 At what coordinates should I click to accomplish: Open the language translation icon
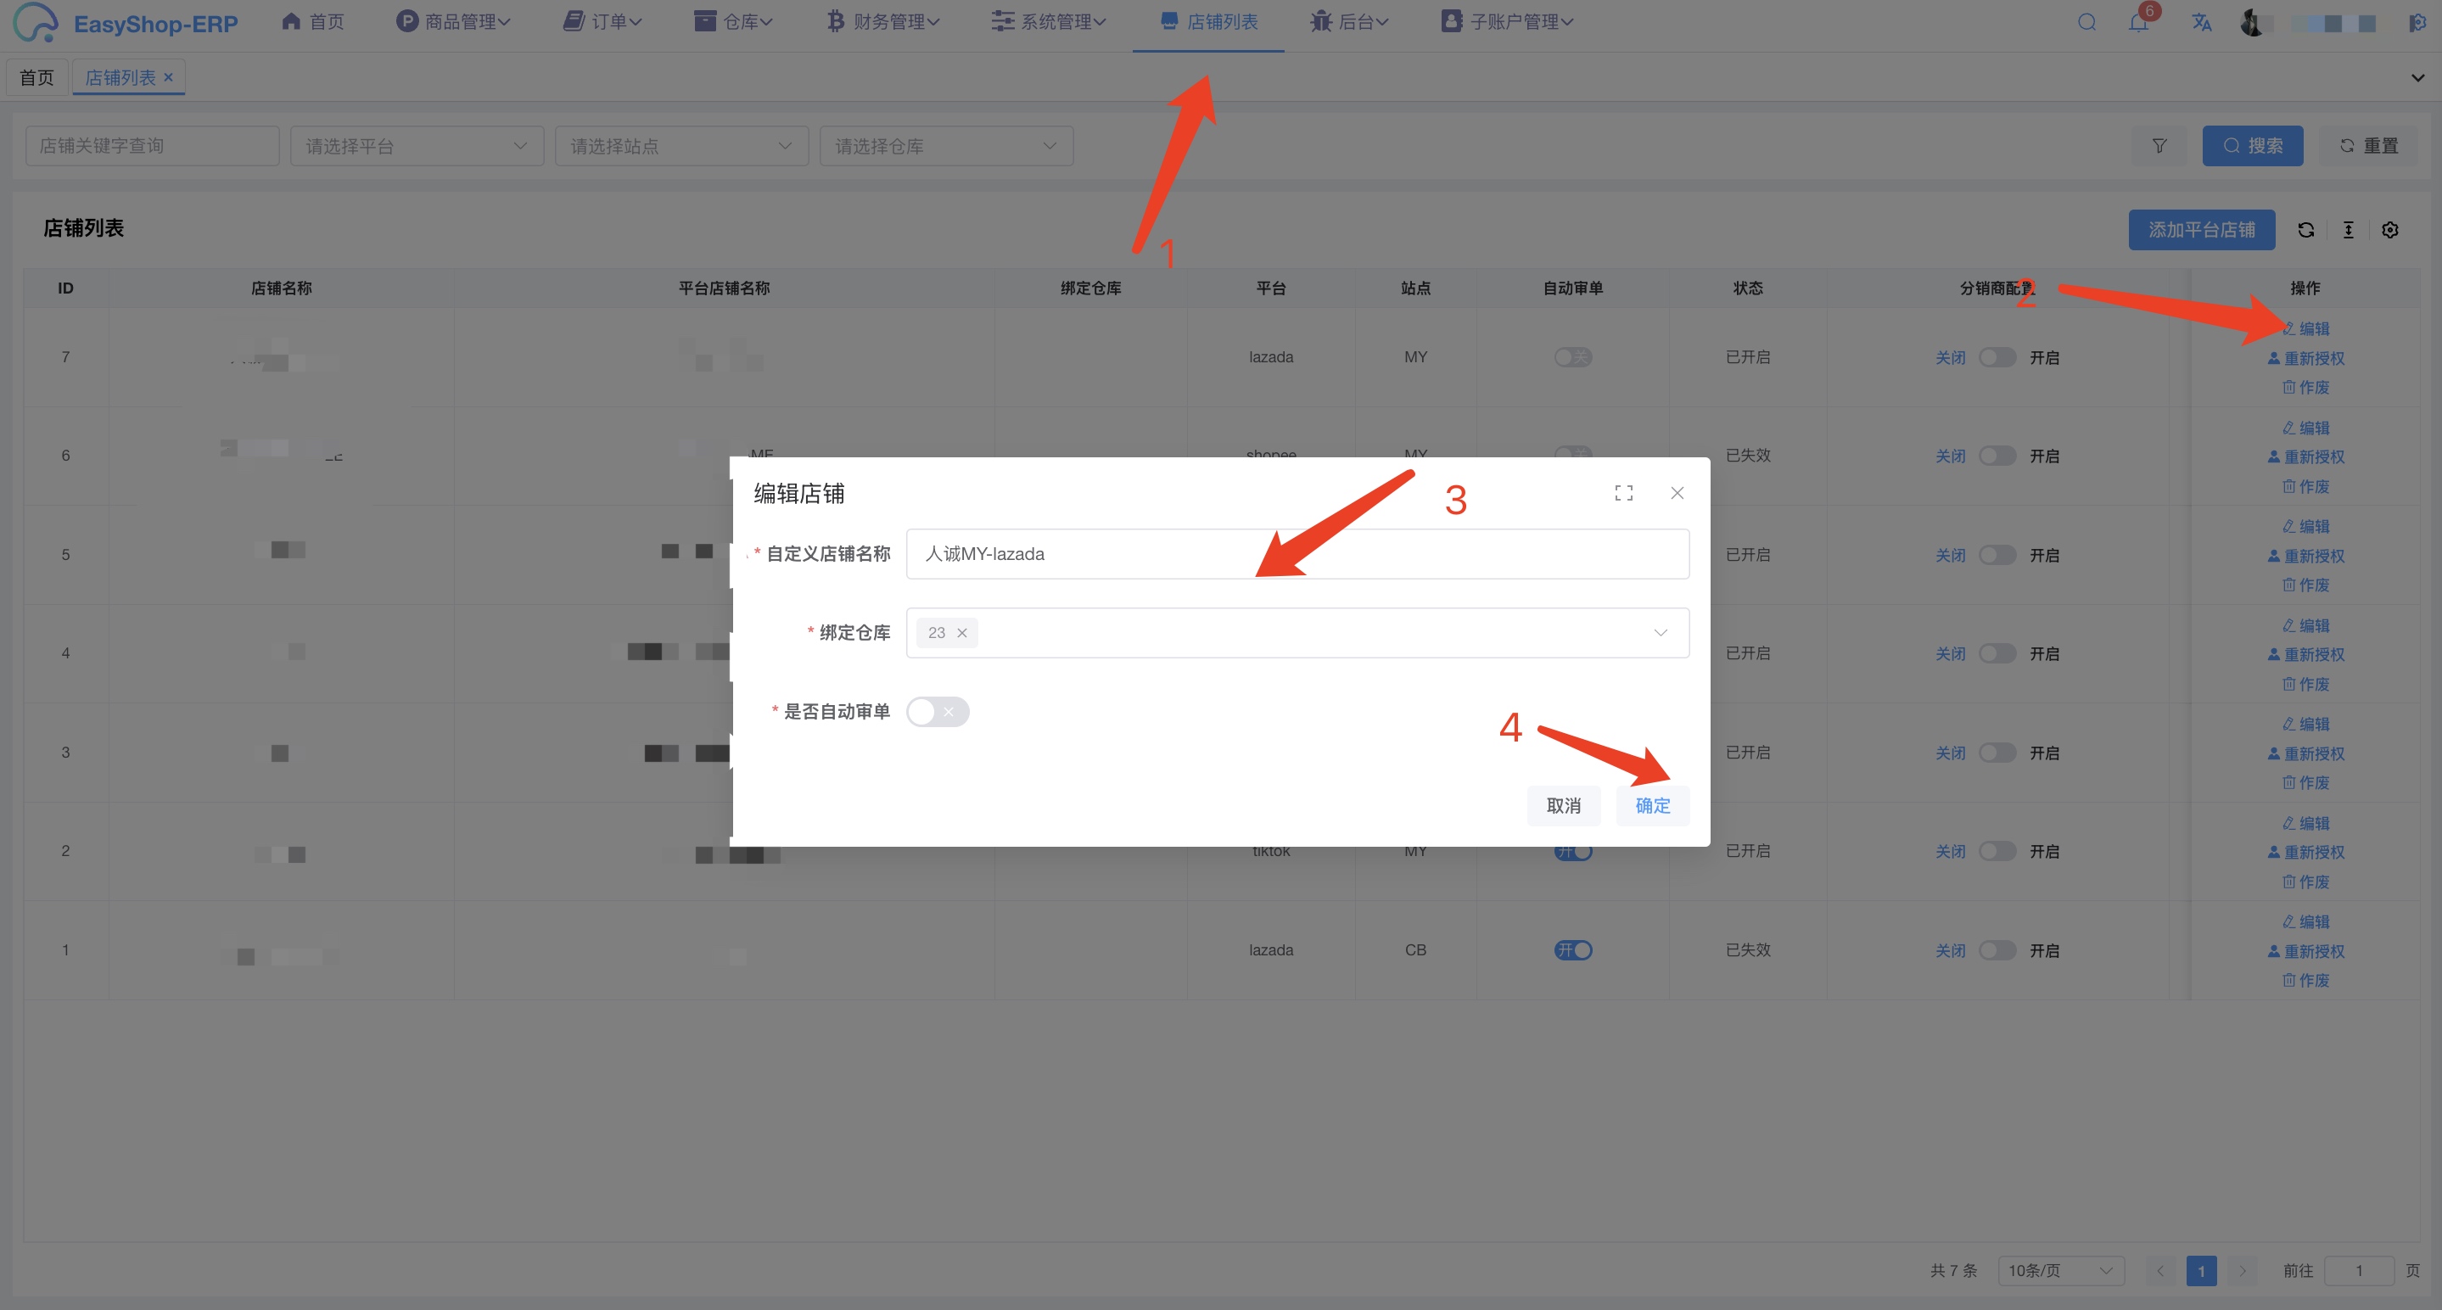(2201, 23)
